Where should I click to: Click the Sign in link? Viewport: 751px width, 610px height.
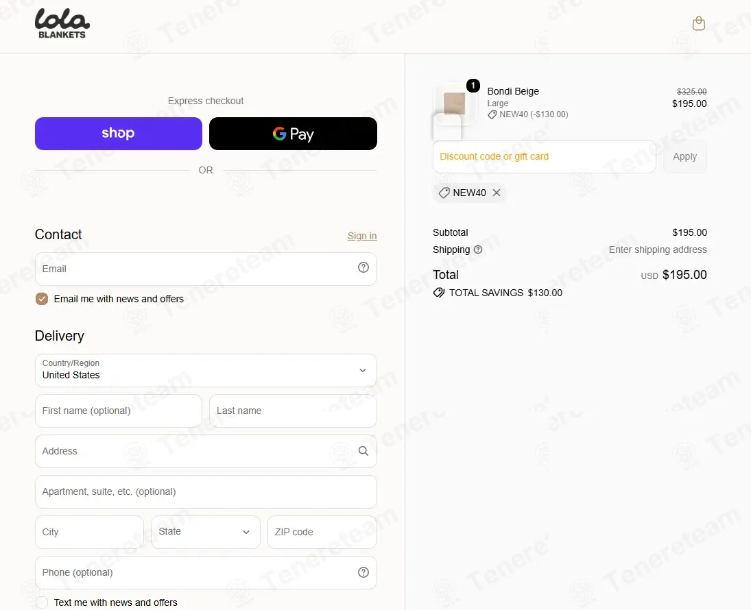[x=362, y=236]
